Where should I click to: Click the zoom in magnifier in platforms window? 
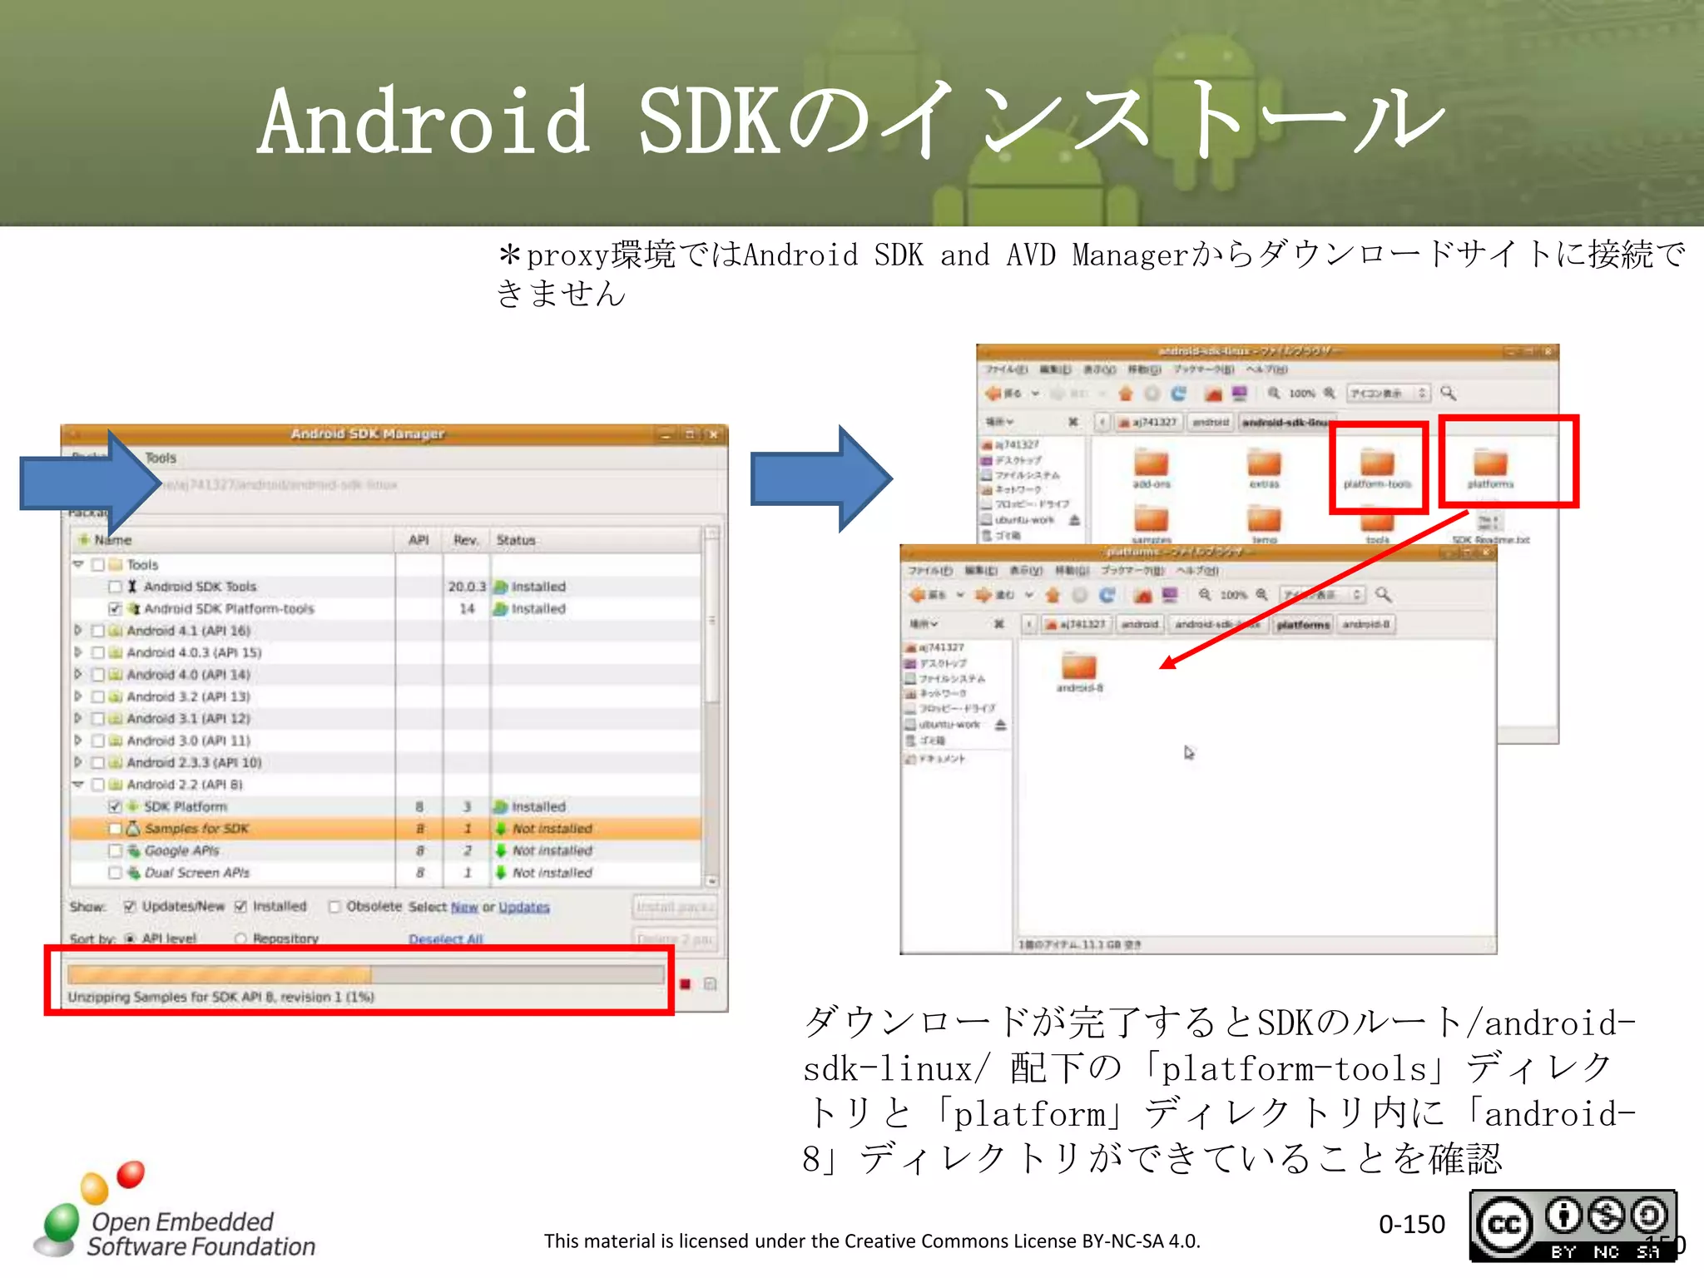1261,594
